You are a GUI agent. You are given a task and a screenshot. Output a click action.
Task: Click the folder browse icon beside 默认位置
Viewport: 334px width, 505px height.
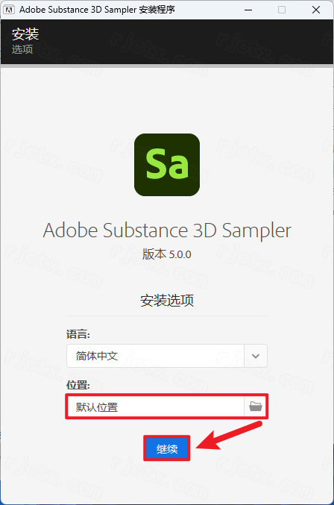[256, 406]
